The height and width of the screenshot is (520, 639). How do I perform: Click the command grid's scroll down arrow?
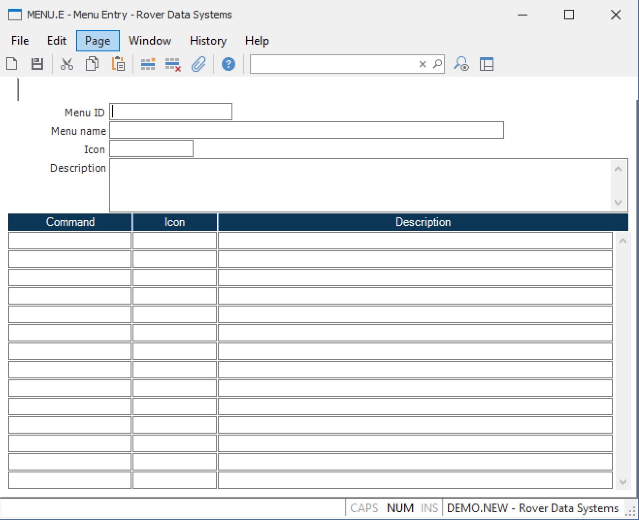(623, 482)
